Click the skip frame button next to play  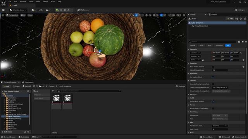[x=61, y=10]
